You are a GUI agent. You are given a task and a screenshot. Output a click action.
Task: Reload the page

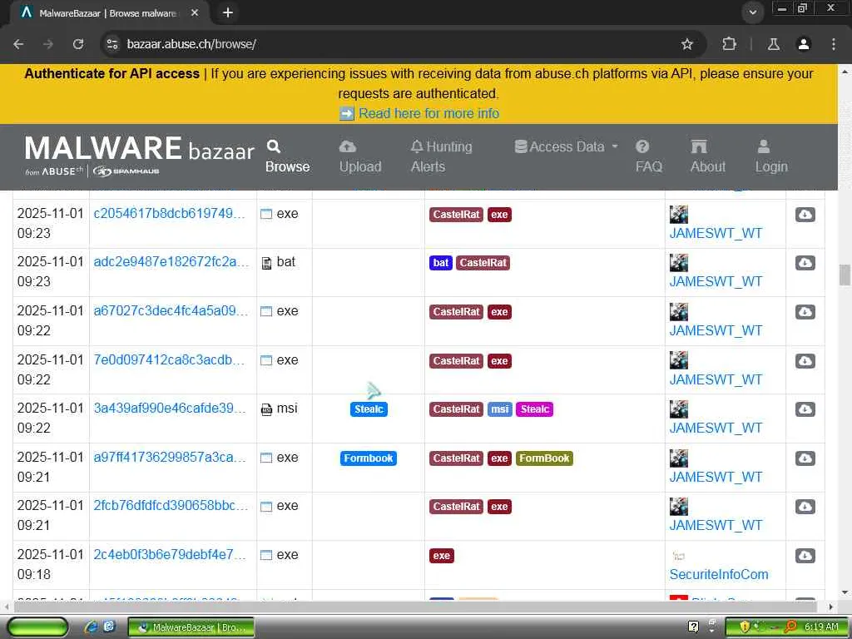coord(78,44)
